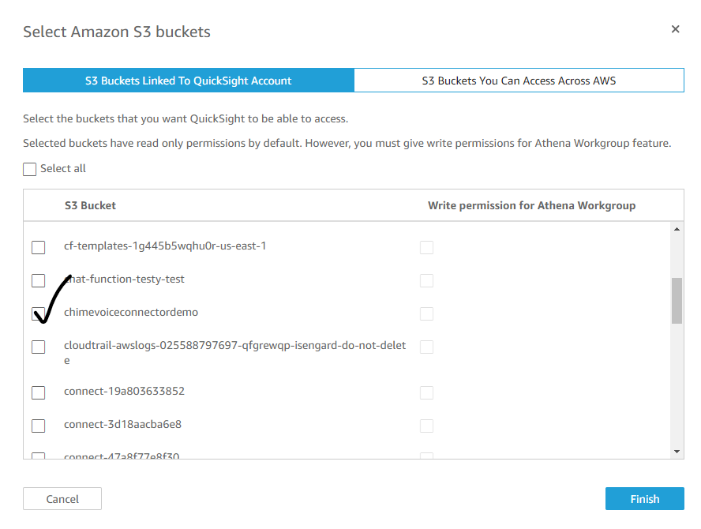Image resolution: width=701 pixels, height=529 pixels.
Task: Enable Athena write permission for cloudtrail-awslogs bucket
Action: (426, 347)
